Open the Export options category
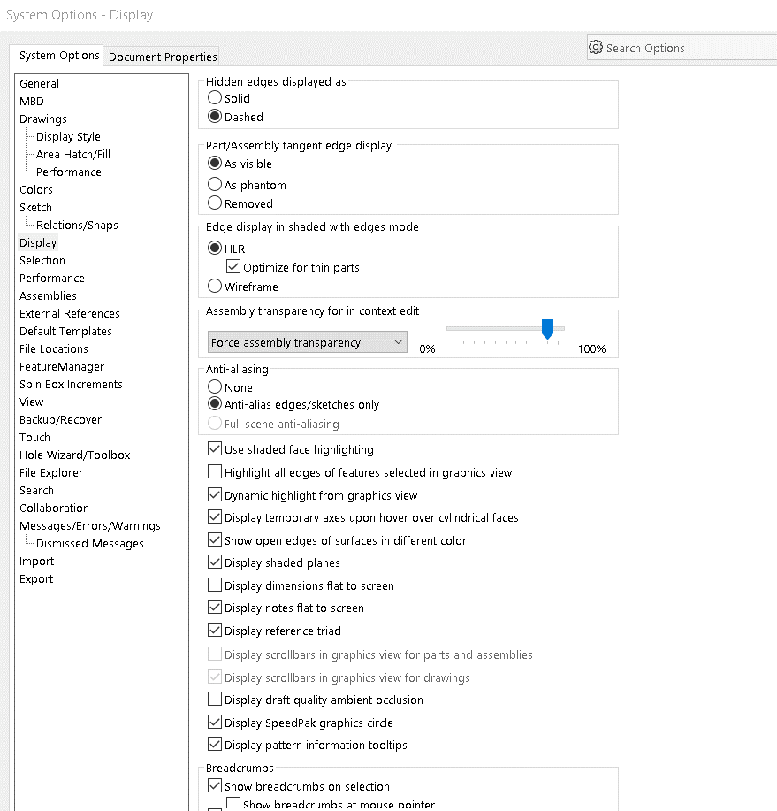Viewport: 777px width, 811px height. point(36,578)
